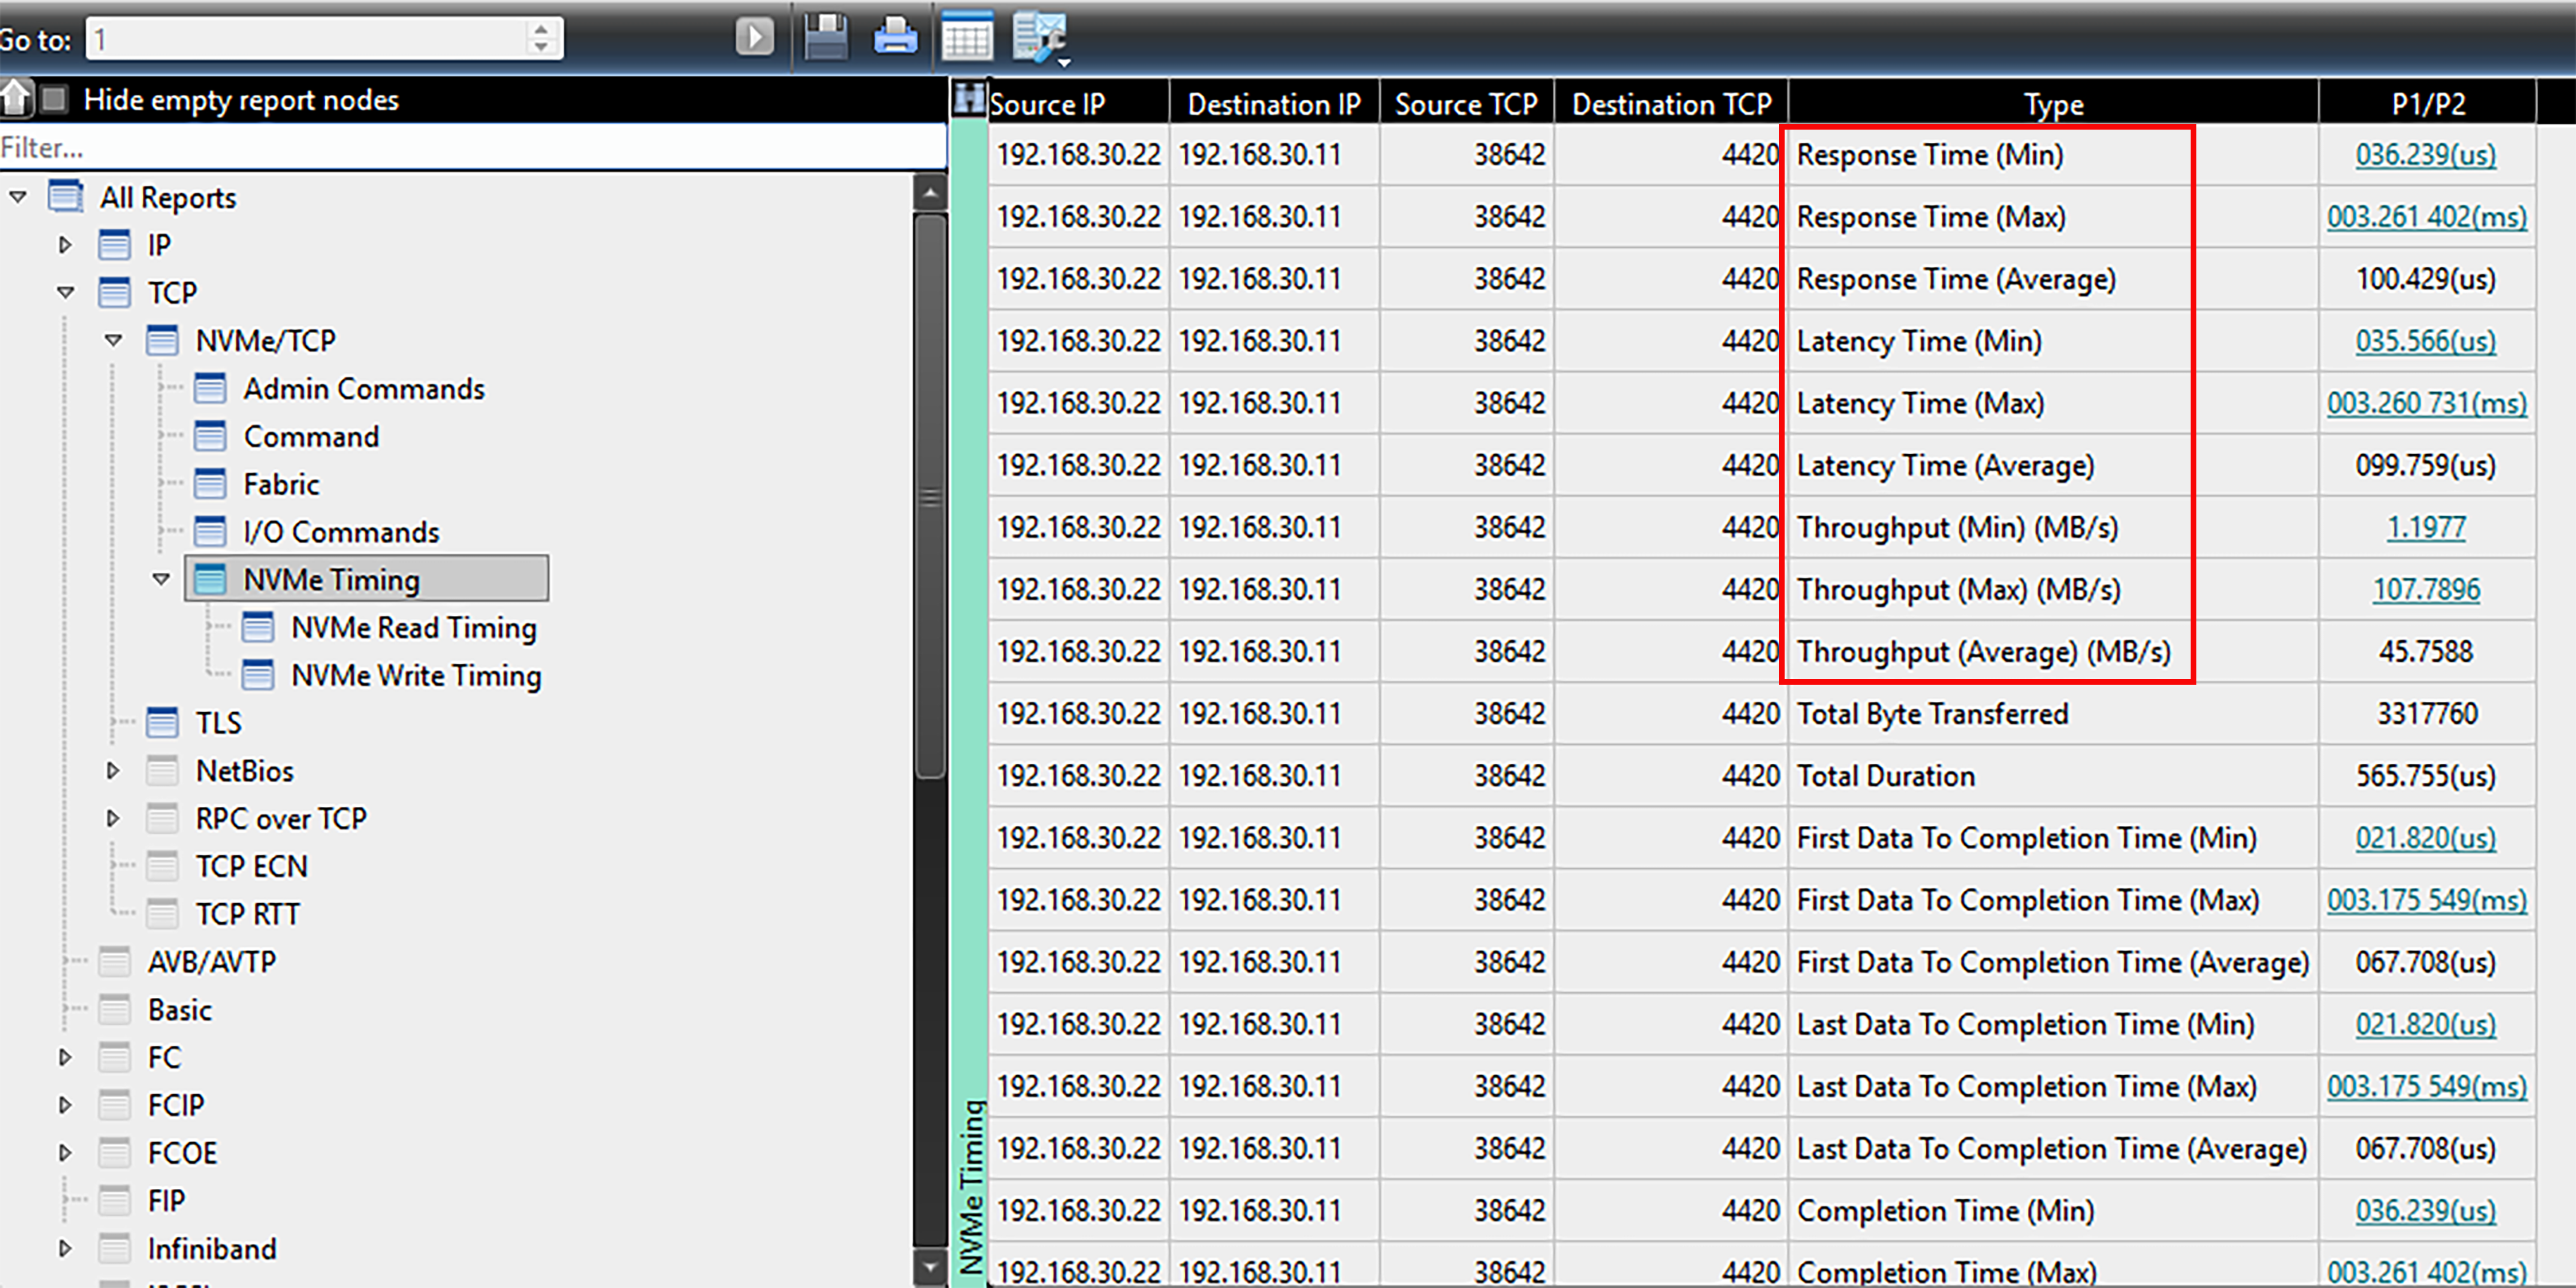Toggle Hide empty report nodes checkbox

click(55, 99)
